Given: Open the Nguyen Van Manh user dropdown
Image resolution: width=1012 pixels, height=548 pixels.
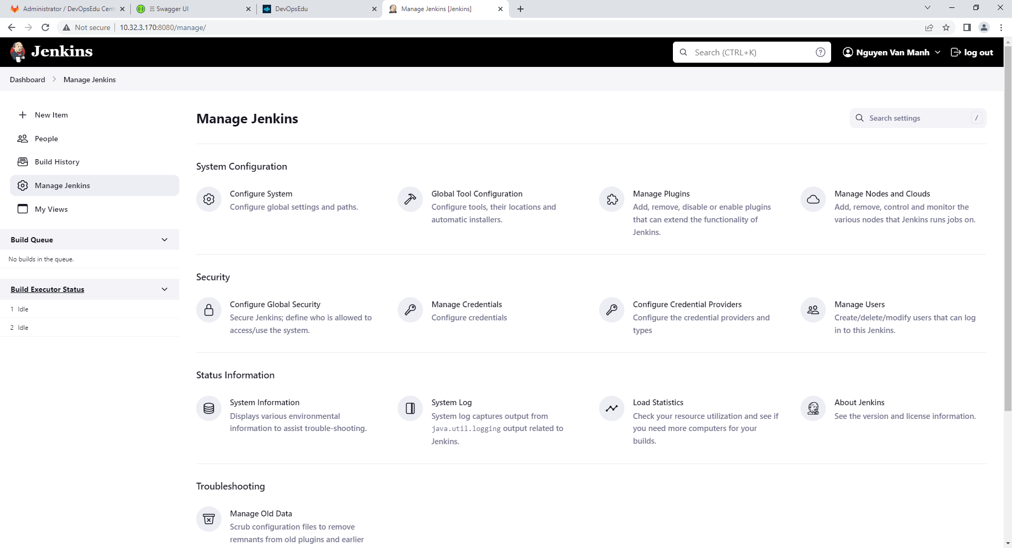Looking at the screenshot, I should (x=891, y=52).
